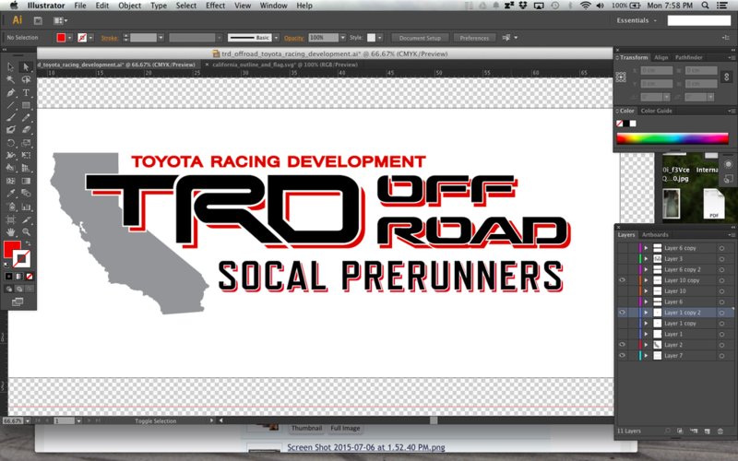
Task: Expand Layer 10 copy disclosure triangle
Action: [647, 280]
